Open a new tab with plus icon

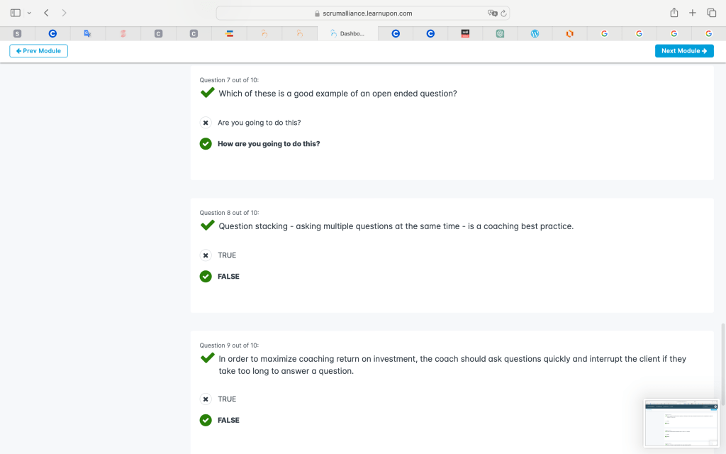[693, 13]
